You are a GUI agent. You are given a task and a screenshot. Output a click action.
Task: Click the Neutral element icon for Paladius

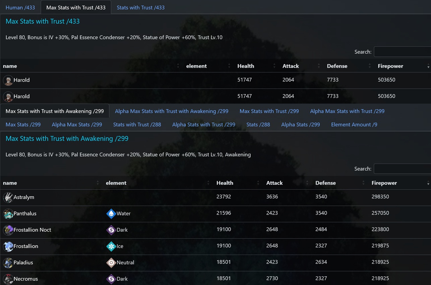pos(111,263)
